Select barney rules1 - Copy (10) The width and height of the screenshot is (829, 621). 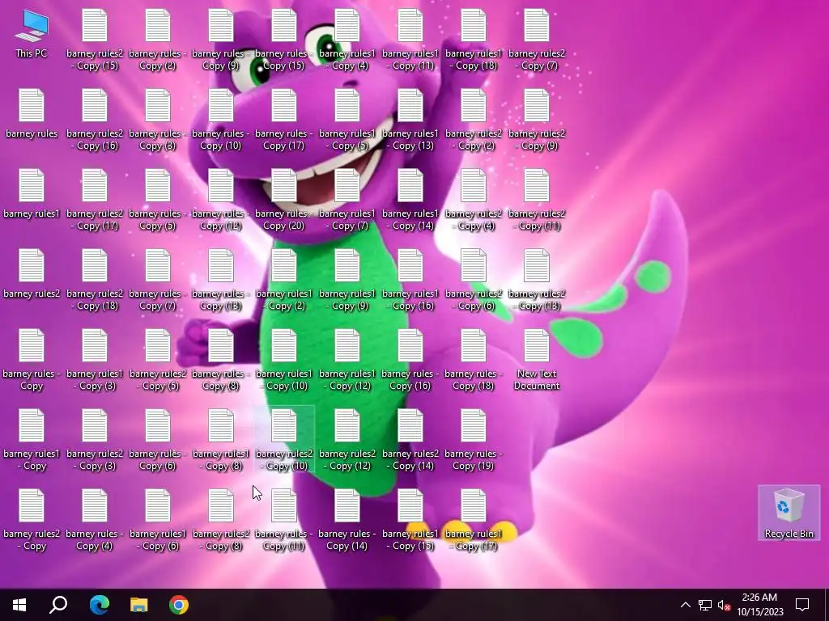click(284, 360)
